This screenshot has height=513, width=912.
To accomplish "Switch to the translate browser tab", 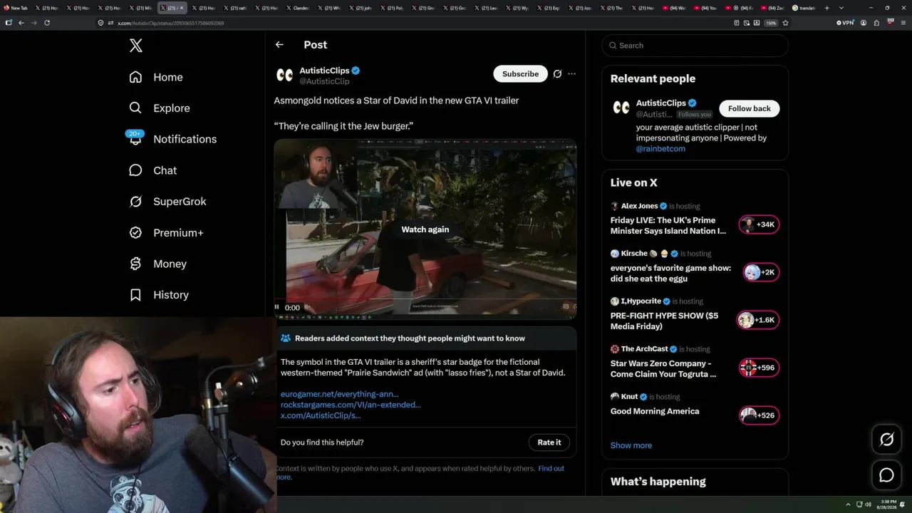I will point(804,8).
